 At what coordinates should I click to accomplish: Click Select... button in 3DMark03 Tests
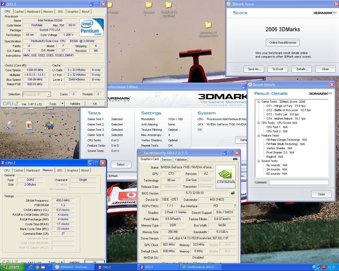point(122,165)
